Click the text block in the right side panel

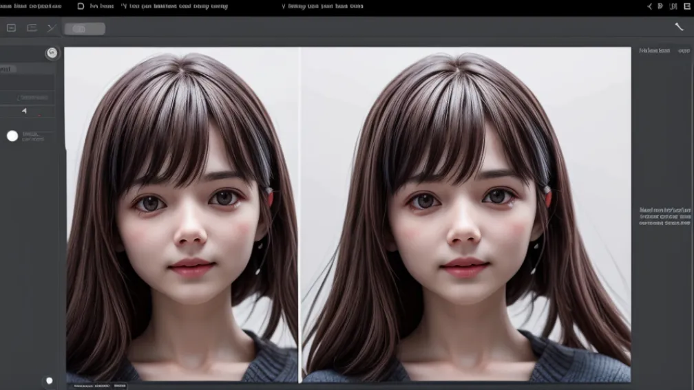tap(664, 216)
